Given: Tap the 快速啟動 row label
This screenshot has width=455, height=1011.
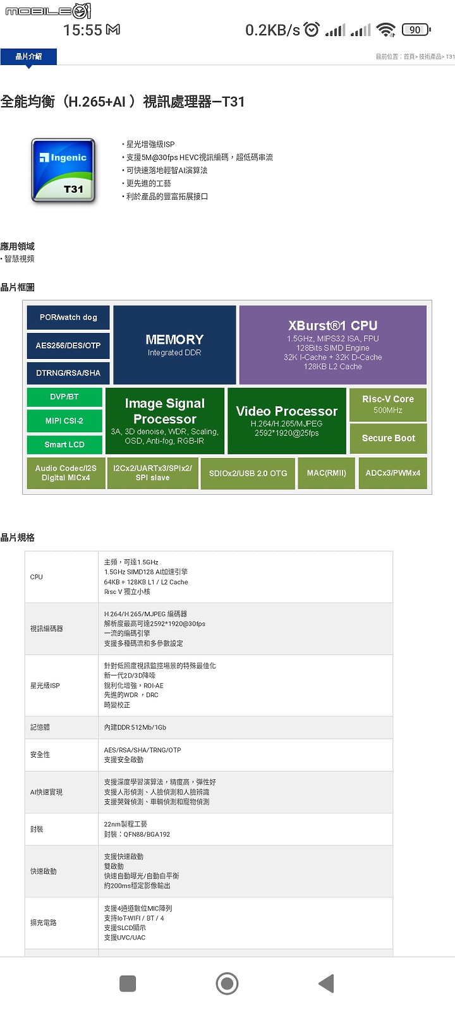Looking at the screenshot, I should [x=43, y=871].
